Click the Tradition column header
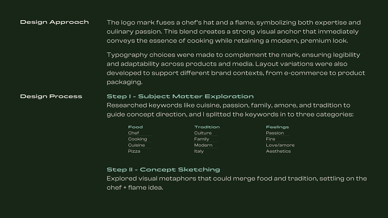 pyautogui.click(x=207, y=127)
